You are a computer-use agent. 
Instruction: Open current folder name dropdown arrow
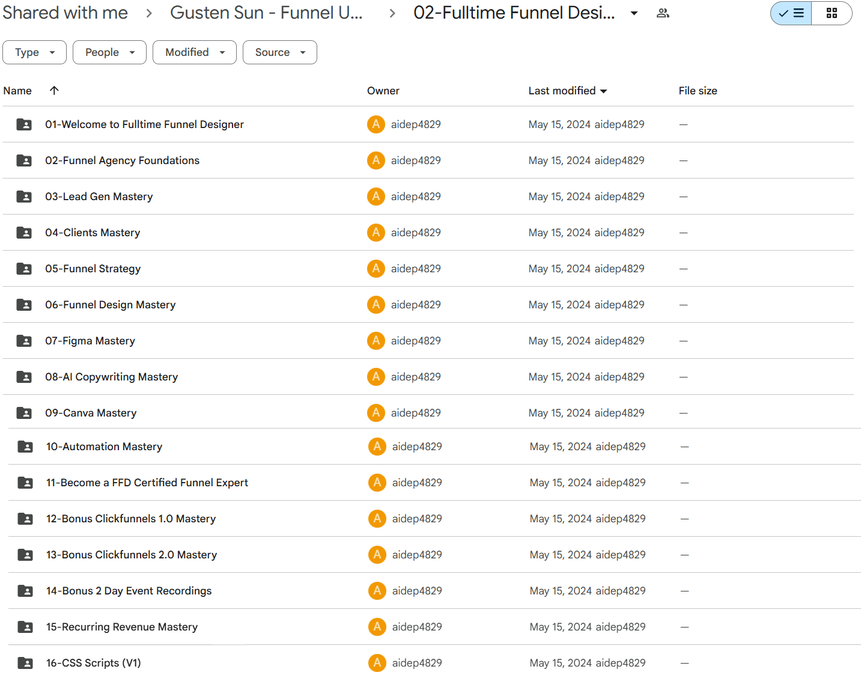coord(634,13)
